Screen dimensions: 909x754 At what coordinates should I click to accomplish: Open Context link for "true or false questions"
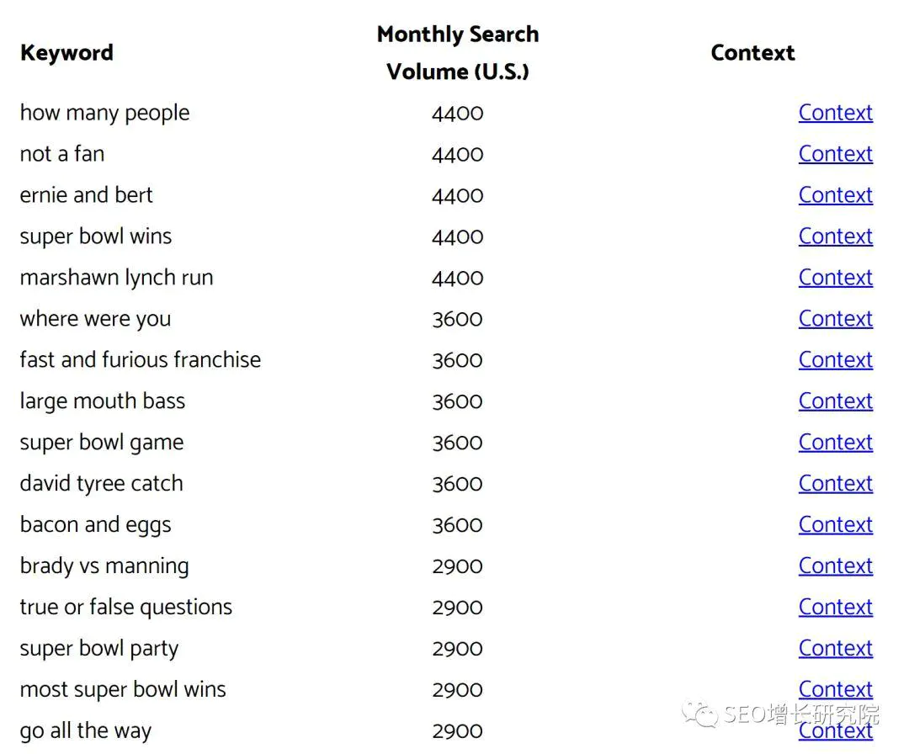point(836,606)
